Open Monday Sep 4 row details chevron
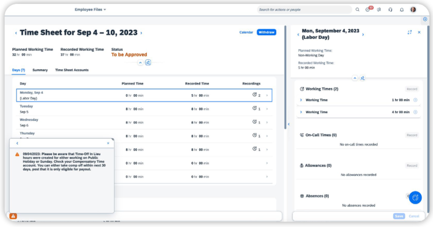Viewport: 433px width, 227px height. [x=267, y=95]
